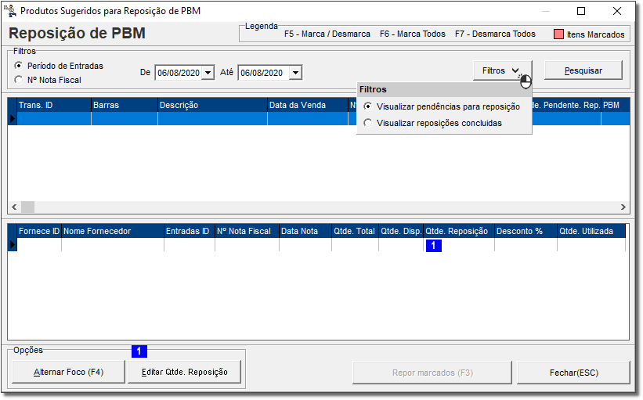Click inside the Até date field
The height and width of the screenshot is (400, 643).
click(262, 73)
